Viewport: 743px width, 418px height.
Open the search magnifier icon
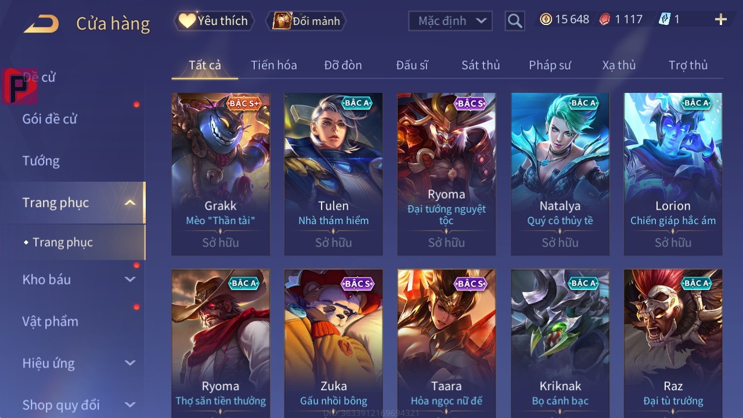[515, 21]
